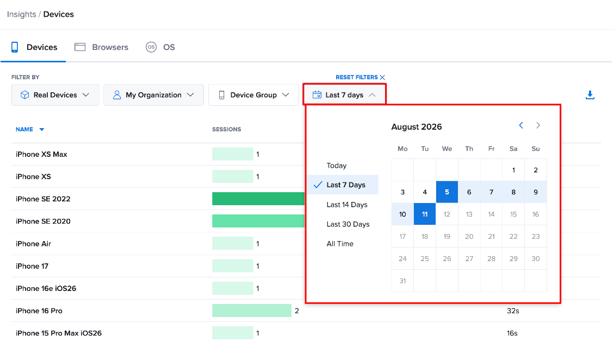The image size is (614, 342).
Task: Select August 1 in the calendar
Action: coord(513,170)
